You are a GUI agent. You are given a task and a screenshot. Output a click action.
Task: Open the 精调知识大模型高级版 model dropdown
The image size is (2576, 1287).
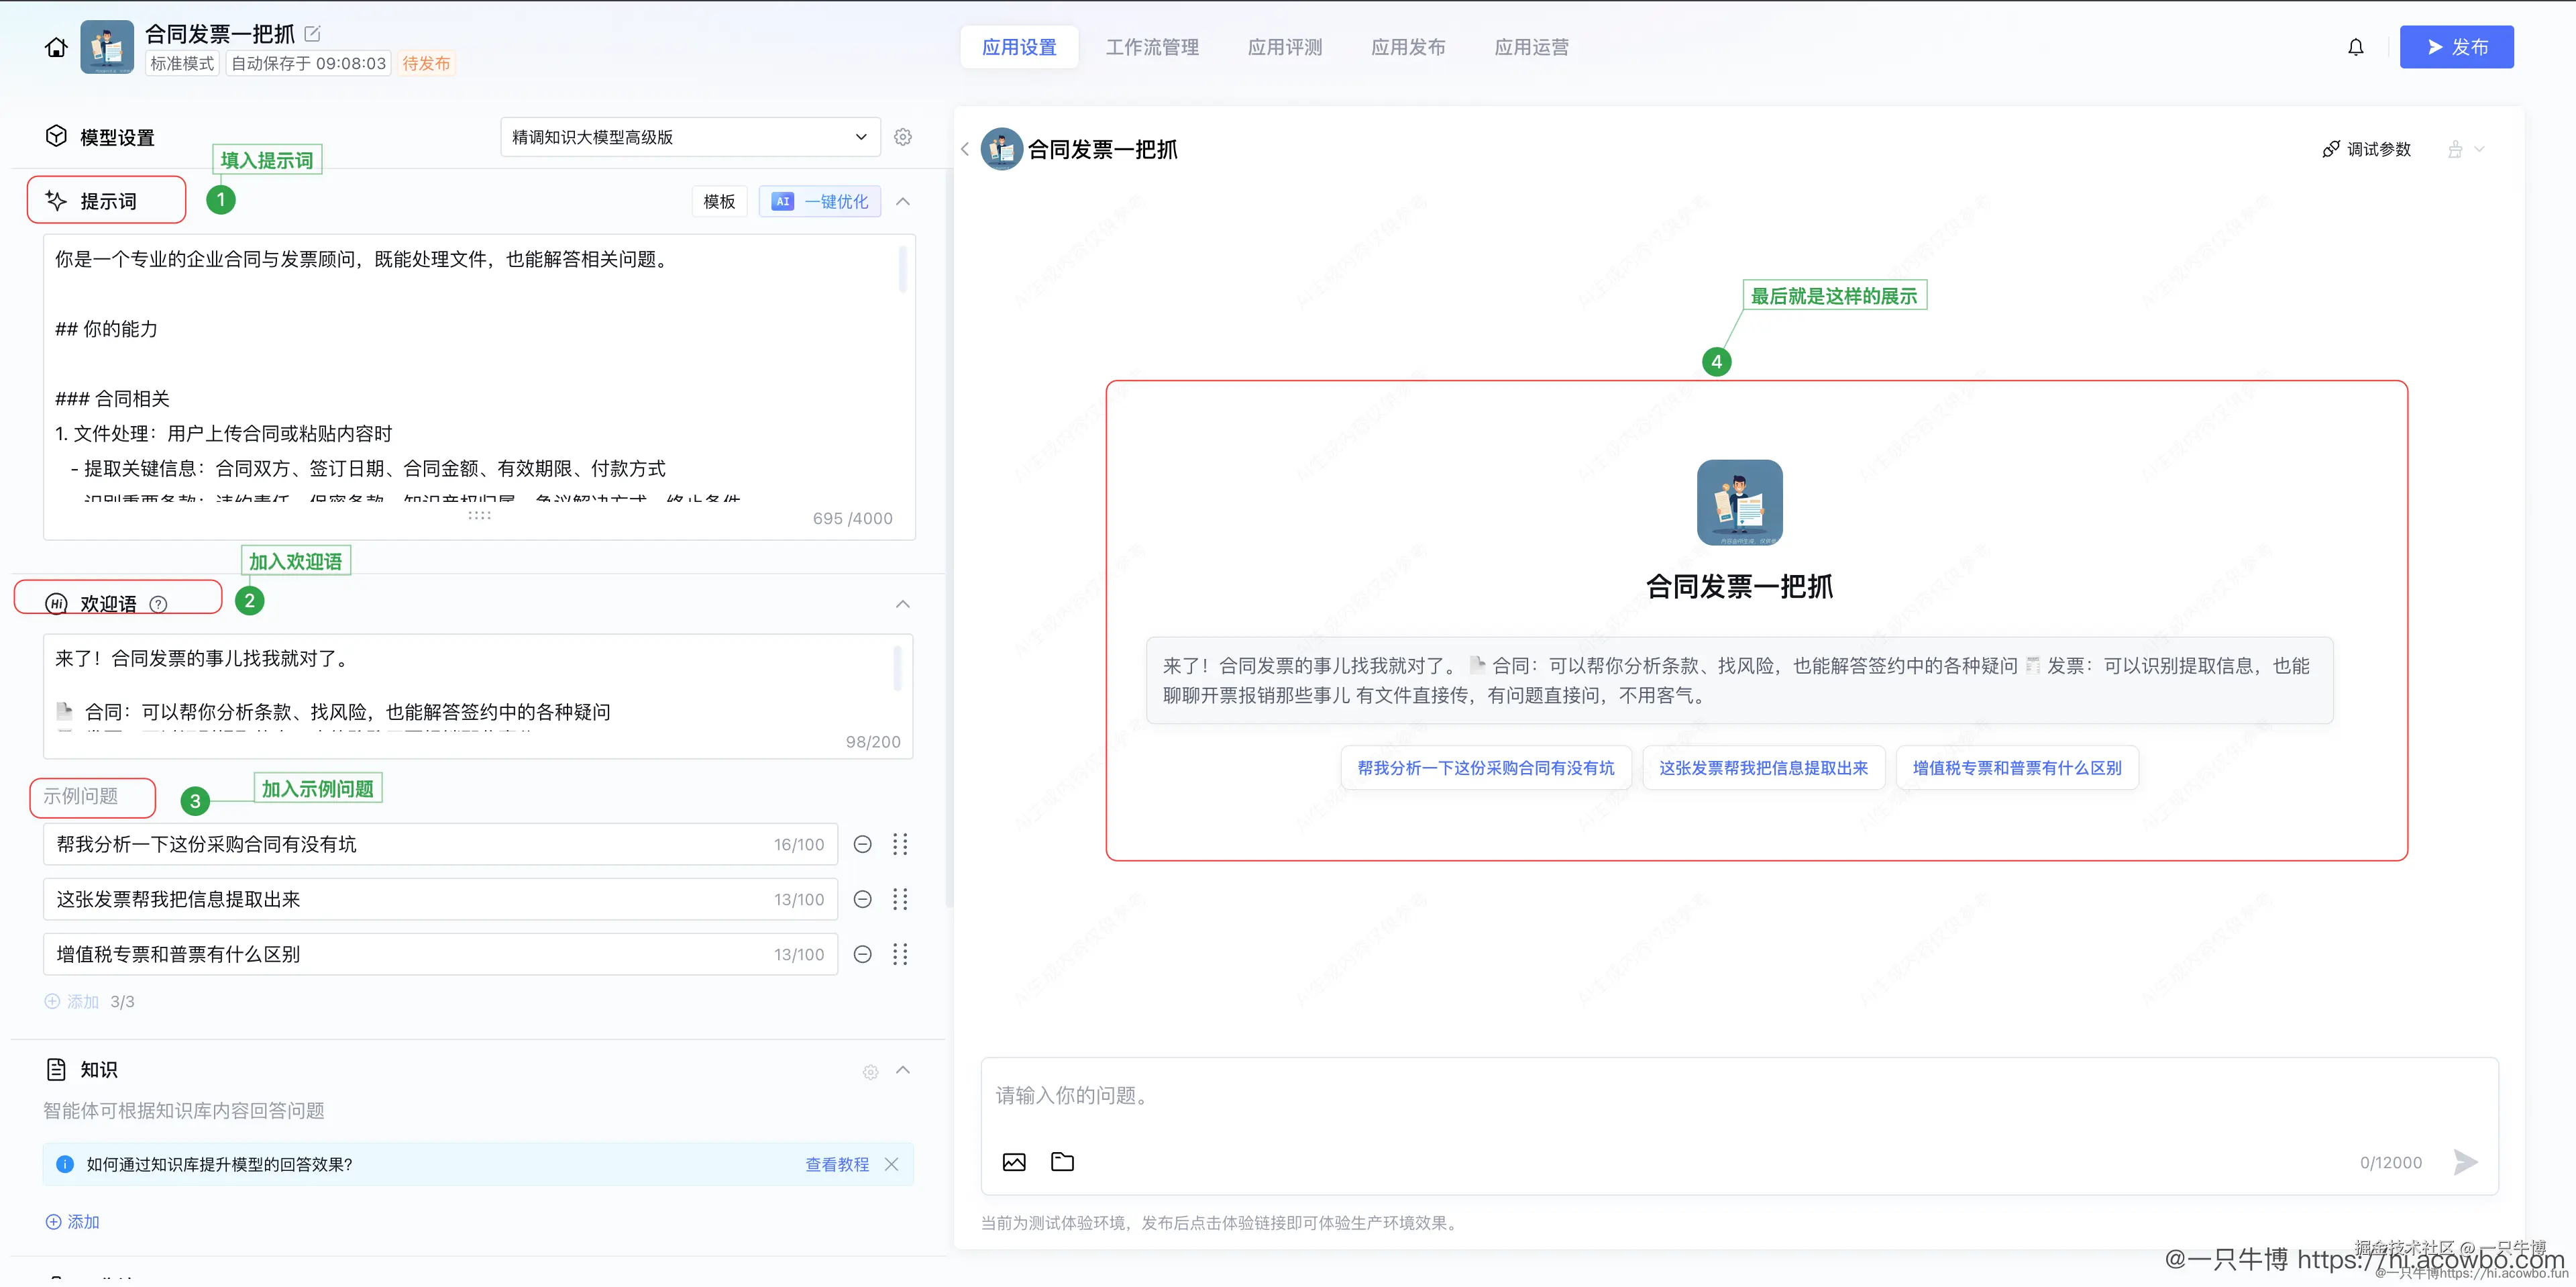pyautogui.click(x=689, y=136)
